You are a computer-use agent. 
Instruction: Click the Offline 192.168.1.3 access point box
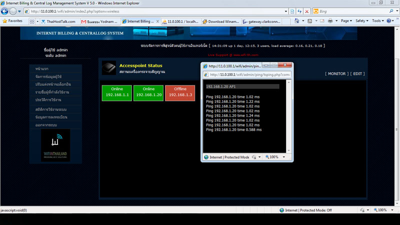coord(180,93)
